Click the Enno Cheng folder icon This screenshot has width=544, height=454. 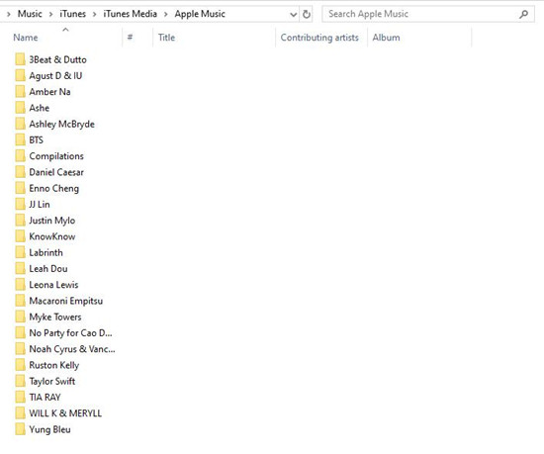click(x=20, y=188)
